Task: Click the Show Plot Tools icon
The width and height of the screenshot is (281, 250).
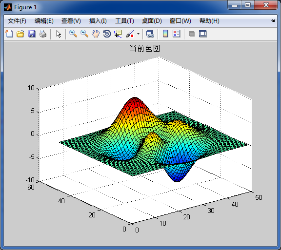Action: [202, 34]
